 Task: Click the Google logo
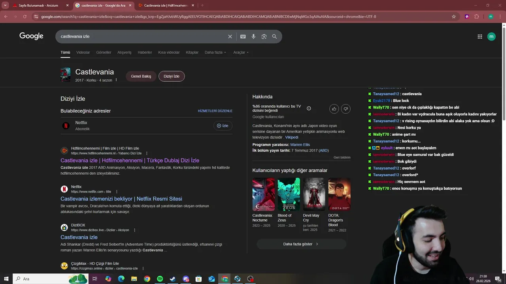pos(31,36)
